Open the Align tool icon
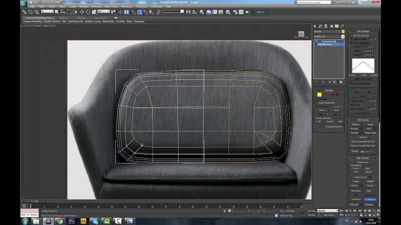401x225 pixels. [x=194, y=12]
